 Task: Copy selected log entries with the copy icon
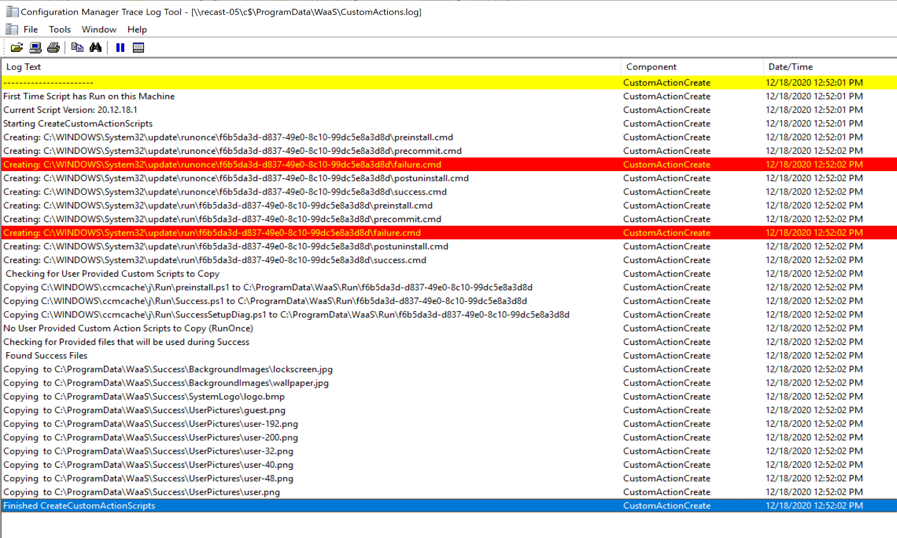pyautogui.click(x=77, y=47)
